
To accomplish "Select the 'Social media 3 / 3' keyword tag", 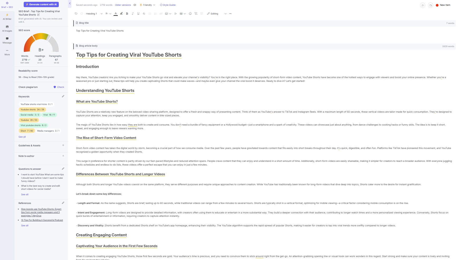I will pos(30,115).
